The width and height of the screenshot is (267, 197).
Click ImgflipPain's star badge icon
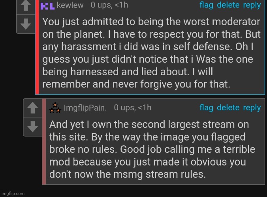55,108
